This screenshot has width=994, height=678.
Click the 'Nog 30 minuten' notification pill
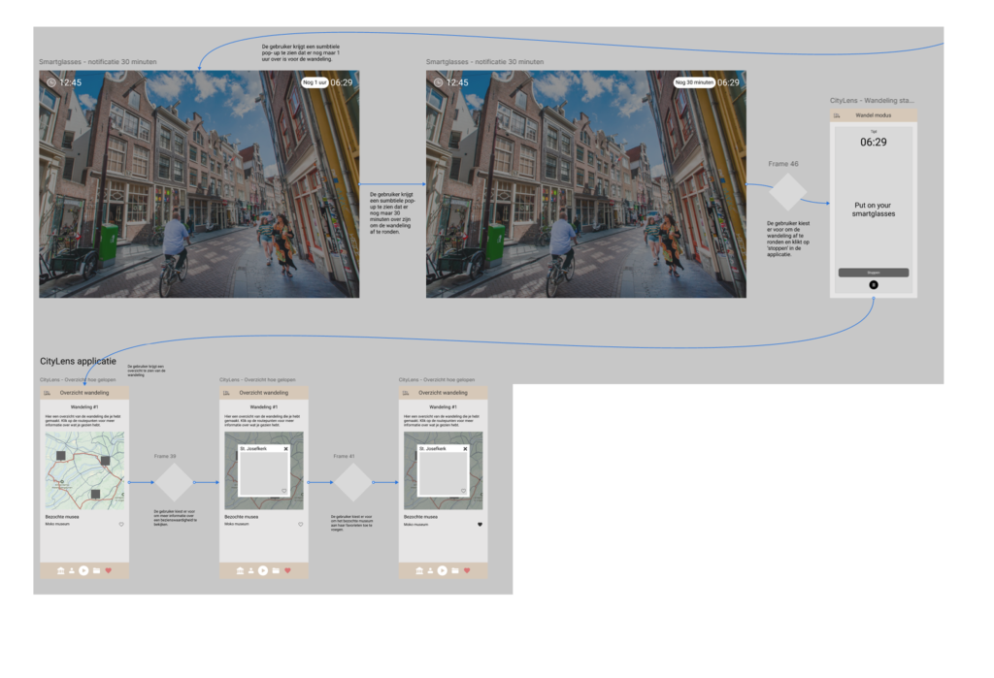click(x=694, y=82)
